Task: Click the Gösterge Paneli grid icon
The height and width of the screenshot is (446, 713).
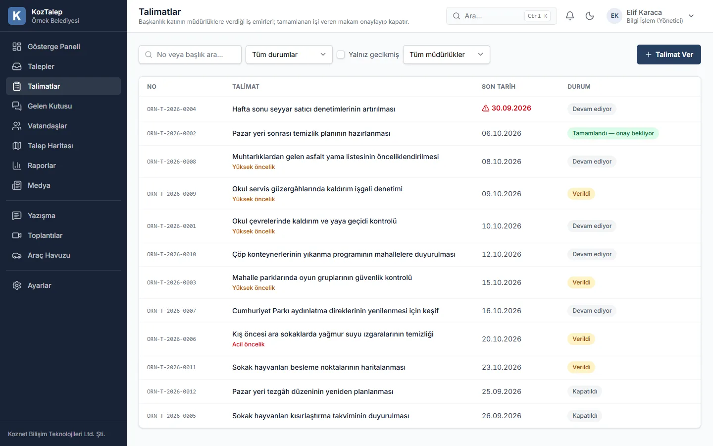Action: point(17,47)
